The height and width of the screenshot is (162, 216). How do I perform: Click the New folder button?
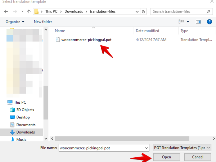43,22
